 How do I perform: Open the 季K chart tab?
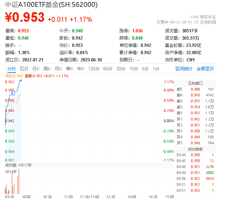coord(69,69)
